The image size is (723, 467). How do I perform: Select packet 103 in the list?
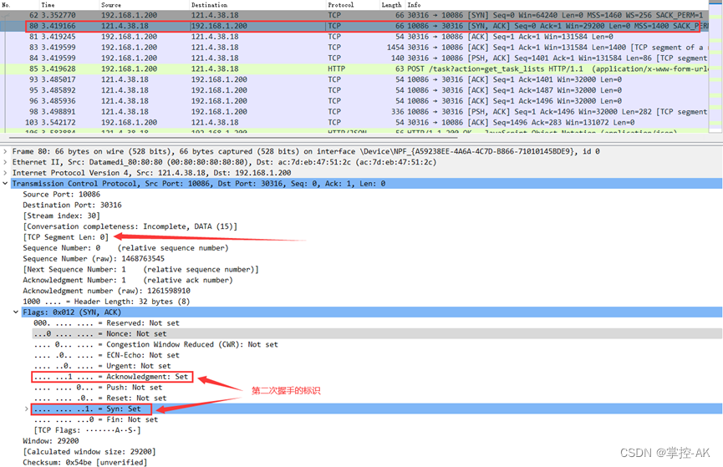tap(354, 122)
